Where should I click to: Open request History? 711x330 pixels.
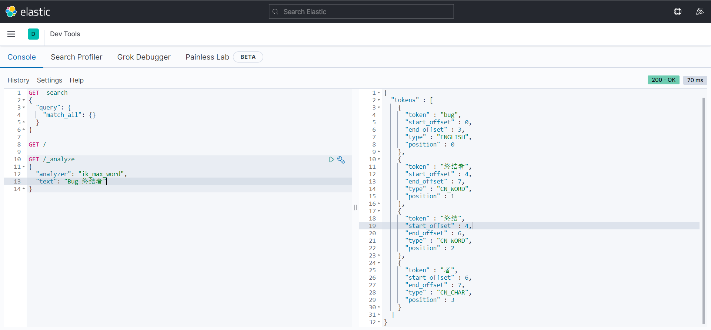pyautogui.click(x=18, y=80)
